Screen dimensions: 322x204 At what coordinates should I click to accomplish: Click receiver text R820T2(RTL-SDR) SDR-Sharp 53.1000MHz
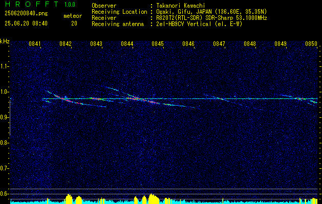(212, 18)
